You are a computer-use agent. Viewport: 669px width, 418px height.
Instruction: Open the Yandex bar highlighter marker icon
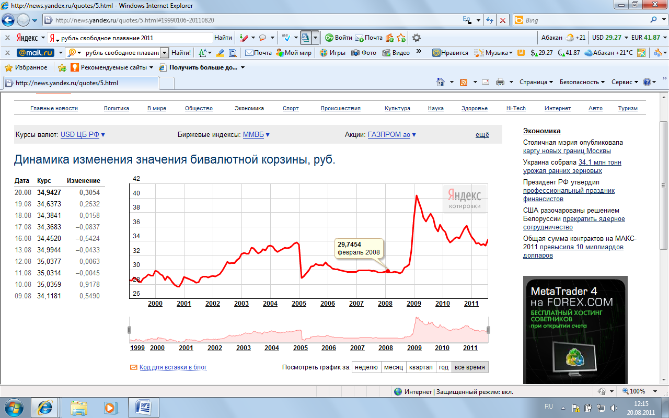point(244,38)
